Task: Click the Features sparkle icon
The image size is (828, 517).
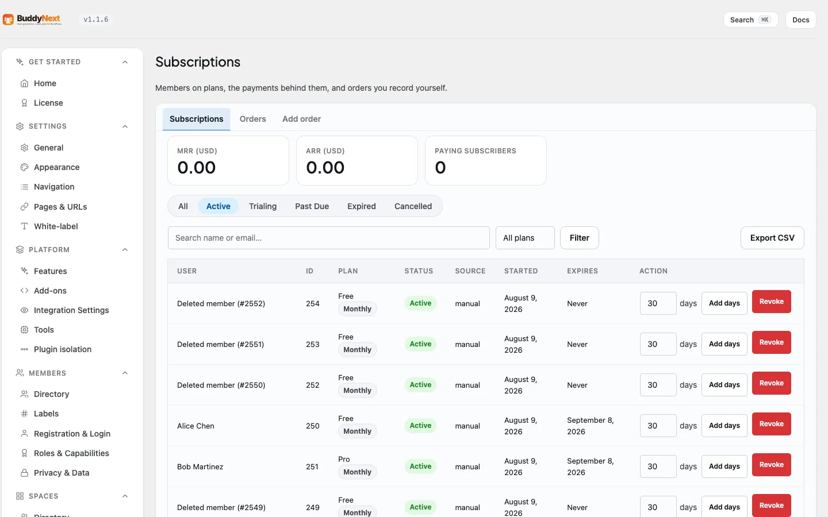Action: [x=24, y=271]
